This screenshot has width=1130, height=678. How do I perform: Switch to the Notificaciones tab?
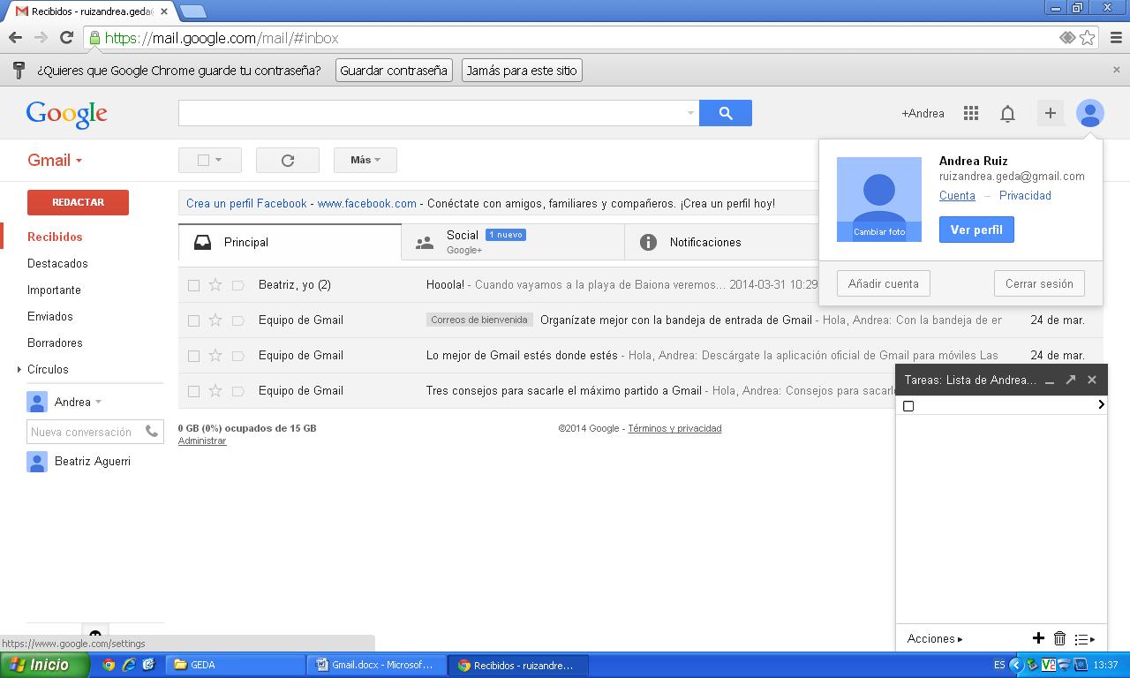[x=704, y=242]
